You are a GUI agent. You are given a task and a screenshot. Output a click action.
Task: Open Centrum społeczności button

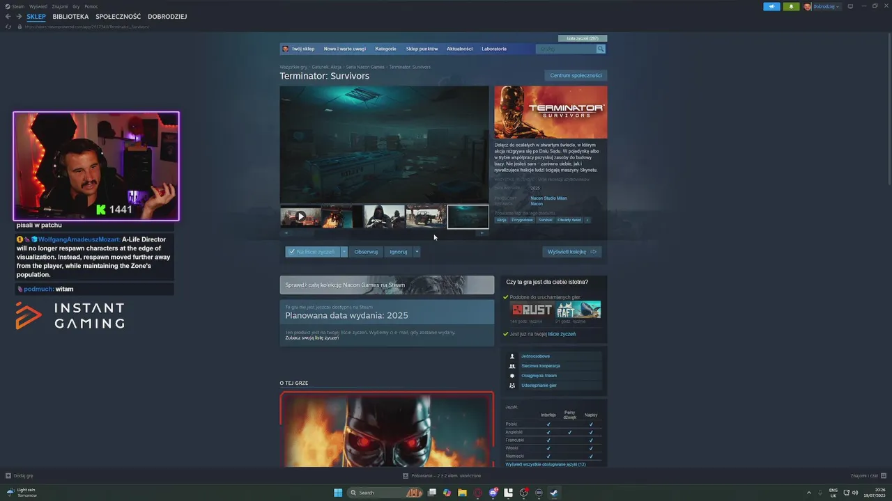pyautogui.click(x=576, y=75)
